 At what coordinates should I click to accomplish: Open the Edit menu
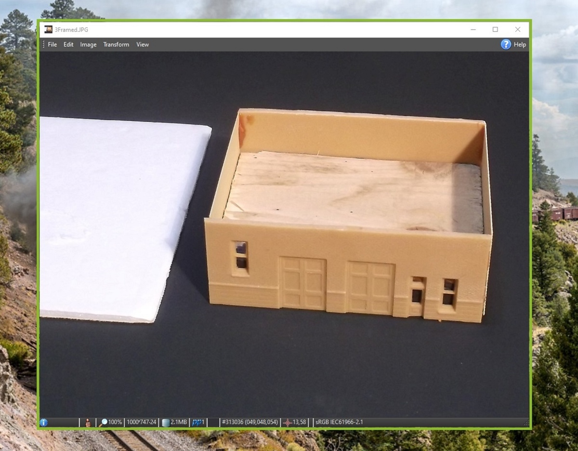(68, 44)
